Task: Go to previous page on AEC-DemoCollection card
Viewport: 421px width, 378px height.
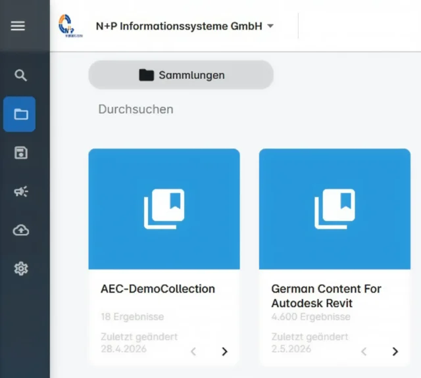Action: [193, 351]
